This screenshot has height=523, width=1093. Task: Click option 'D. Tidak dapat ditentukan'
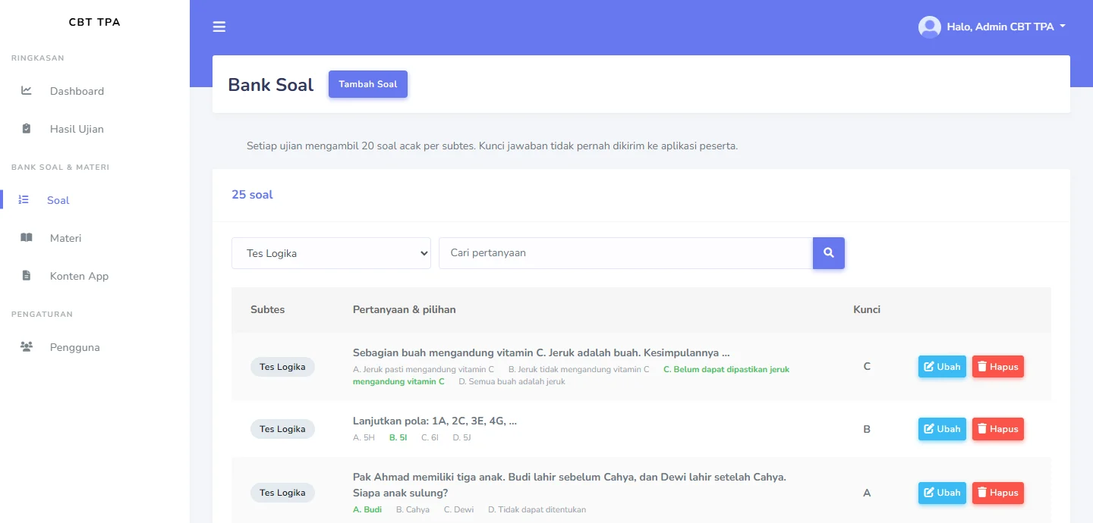tap(537, 509)
